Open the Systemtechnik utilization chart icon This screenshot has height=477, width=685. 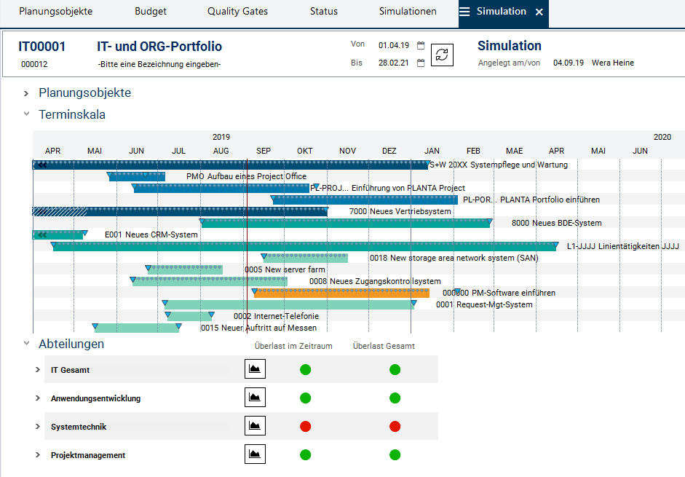[x=255, y=426]
